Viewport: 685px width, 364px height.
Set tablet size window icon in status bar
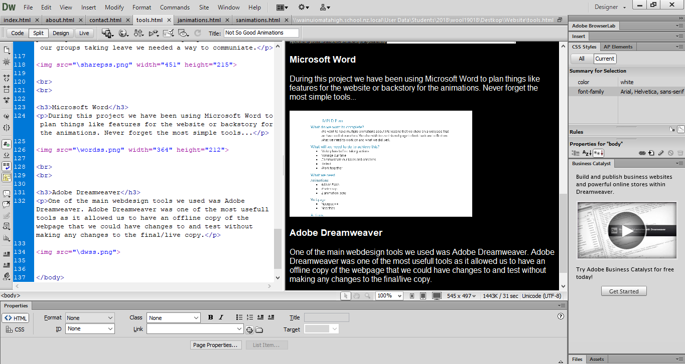[423, 296]
